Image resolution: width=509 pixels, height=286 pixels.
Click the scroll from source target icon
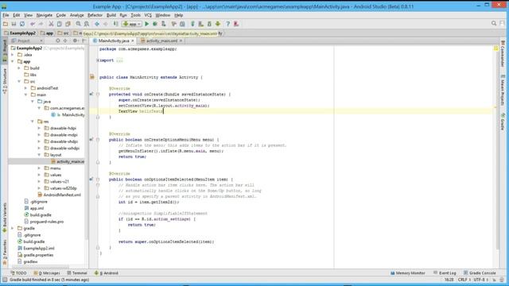[58, 41]
